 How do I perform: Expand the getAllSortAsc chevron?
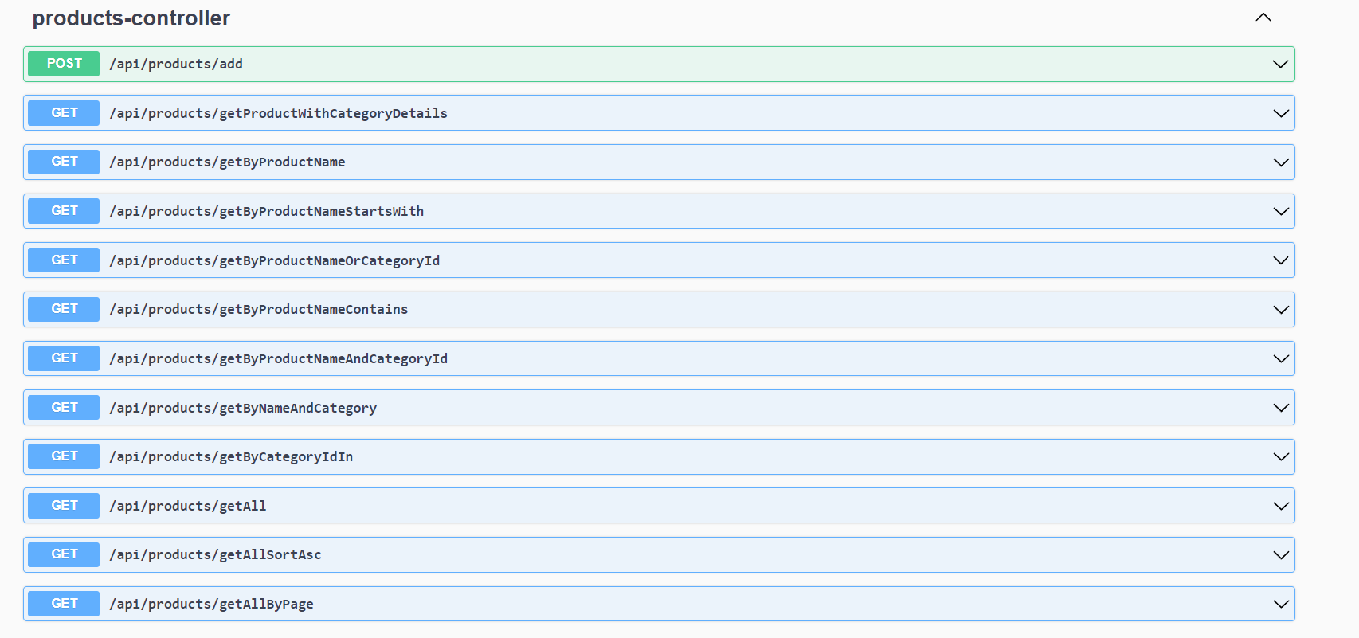tap(1280, 555)
